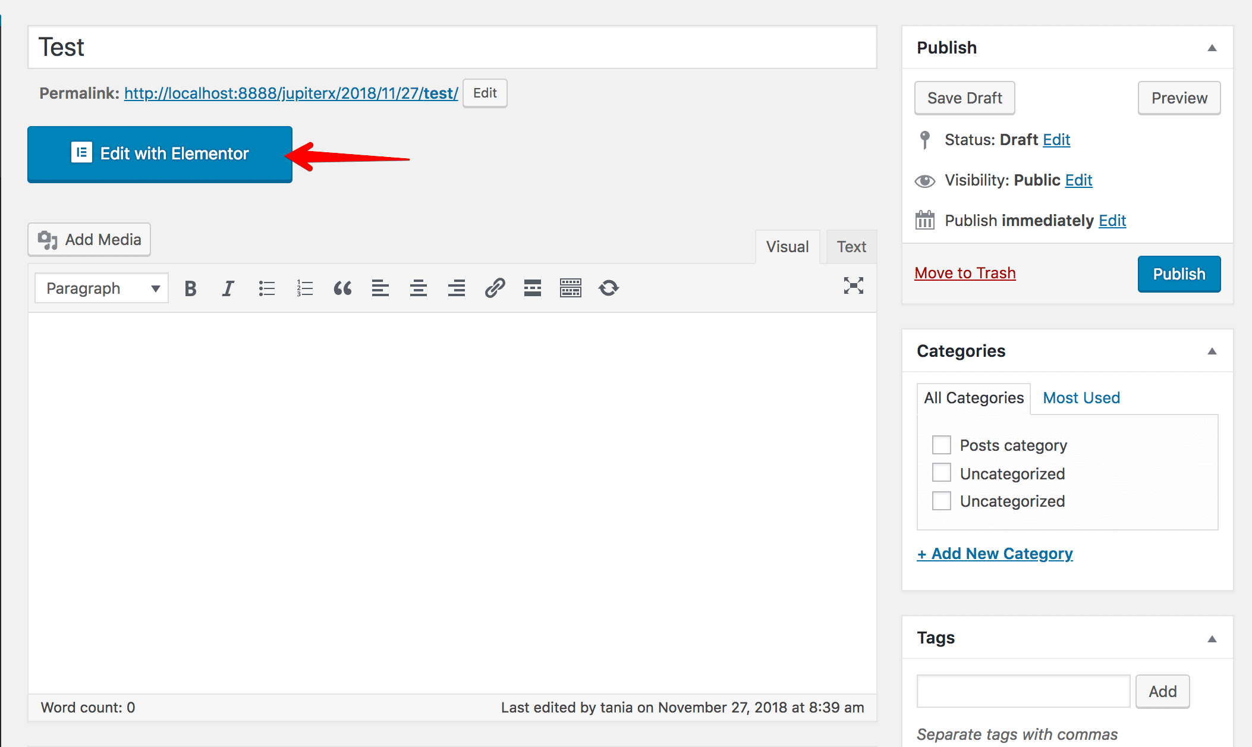Check the first Uncategorized checkbox
This screenshot has width=1252, height=747.
941,473
